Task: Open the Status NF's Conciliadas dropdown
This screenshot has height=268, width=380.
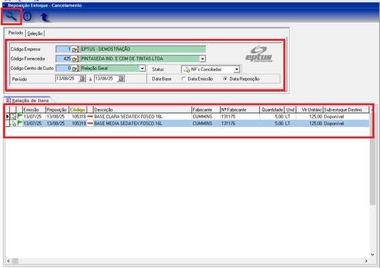Action: 236,70
